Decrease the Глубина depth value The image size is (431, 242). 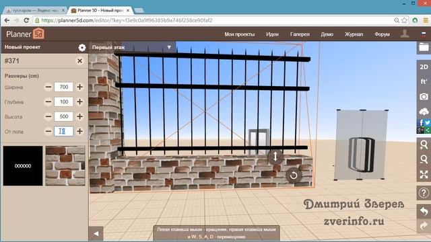click(x=48, y=102)
